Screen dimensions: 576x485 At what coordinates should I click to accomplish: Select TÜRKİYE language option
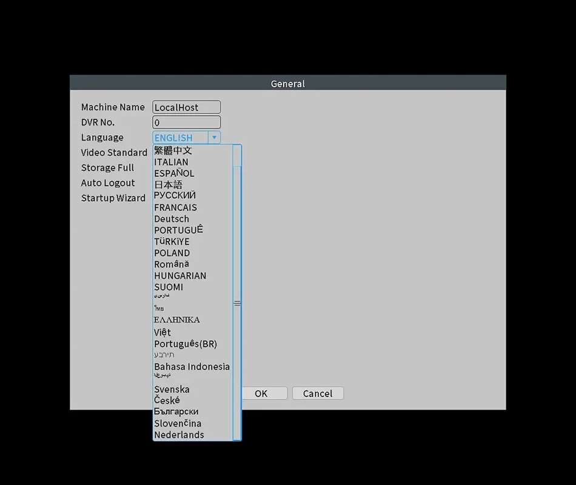click(172, 241)
